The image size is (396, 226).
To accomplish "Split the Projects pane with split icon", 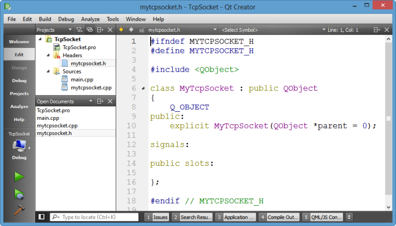I will pos(100,30).
